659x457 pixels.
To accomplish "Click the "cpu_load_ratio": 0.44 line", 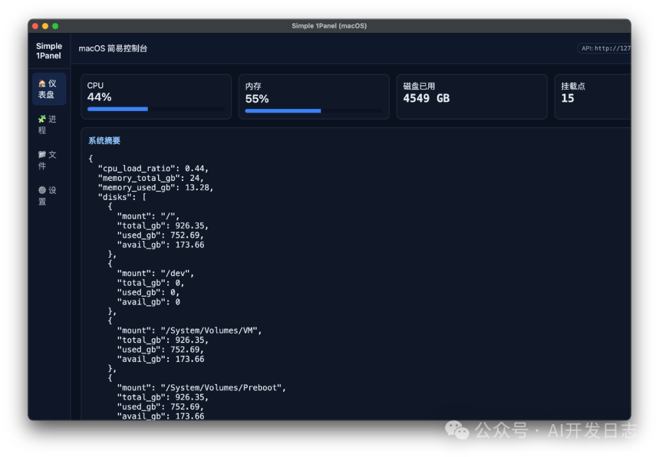I will tap(153, 168).
